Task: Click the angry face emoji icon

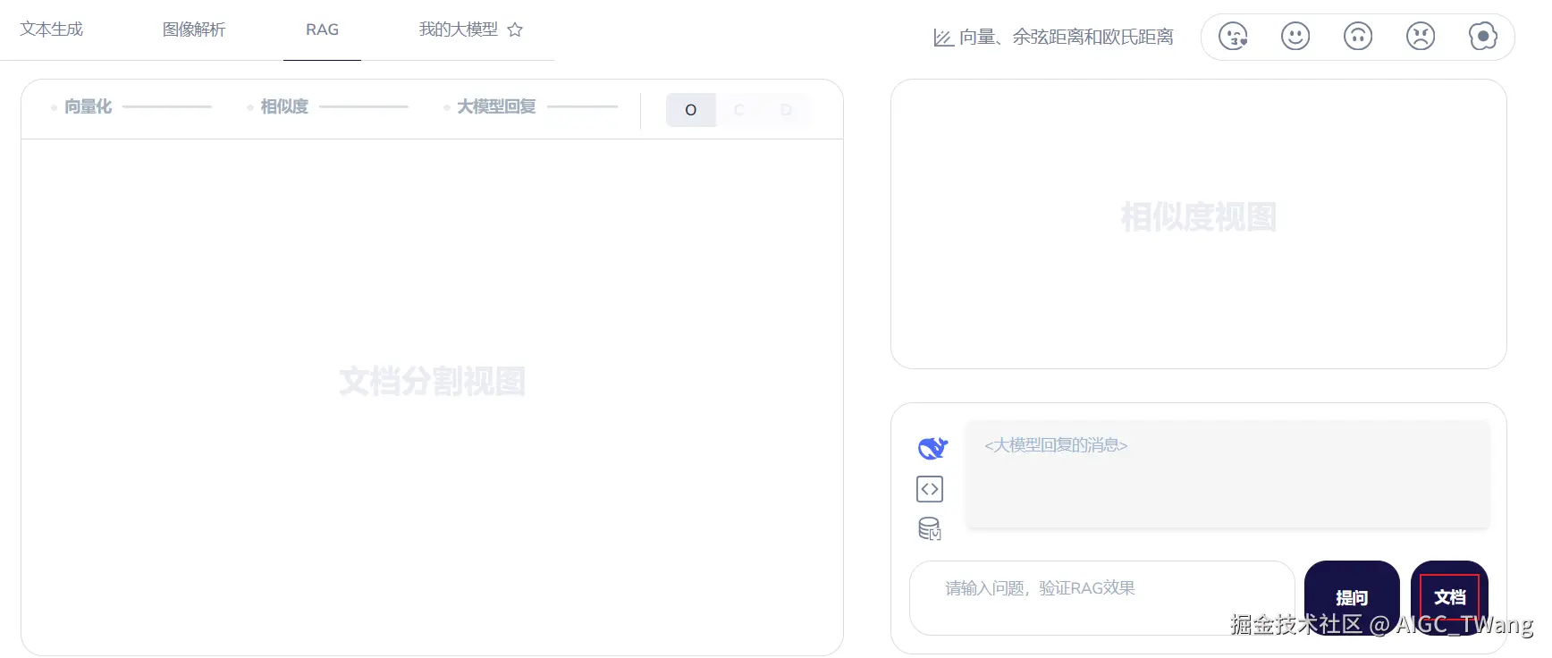Action: (1421, 37)
